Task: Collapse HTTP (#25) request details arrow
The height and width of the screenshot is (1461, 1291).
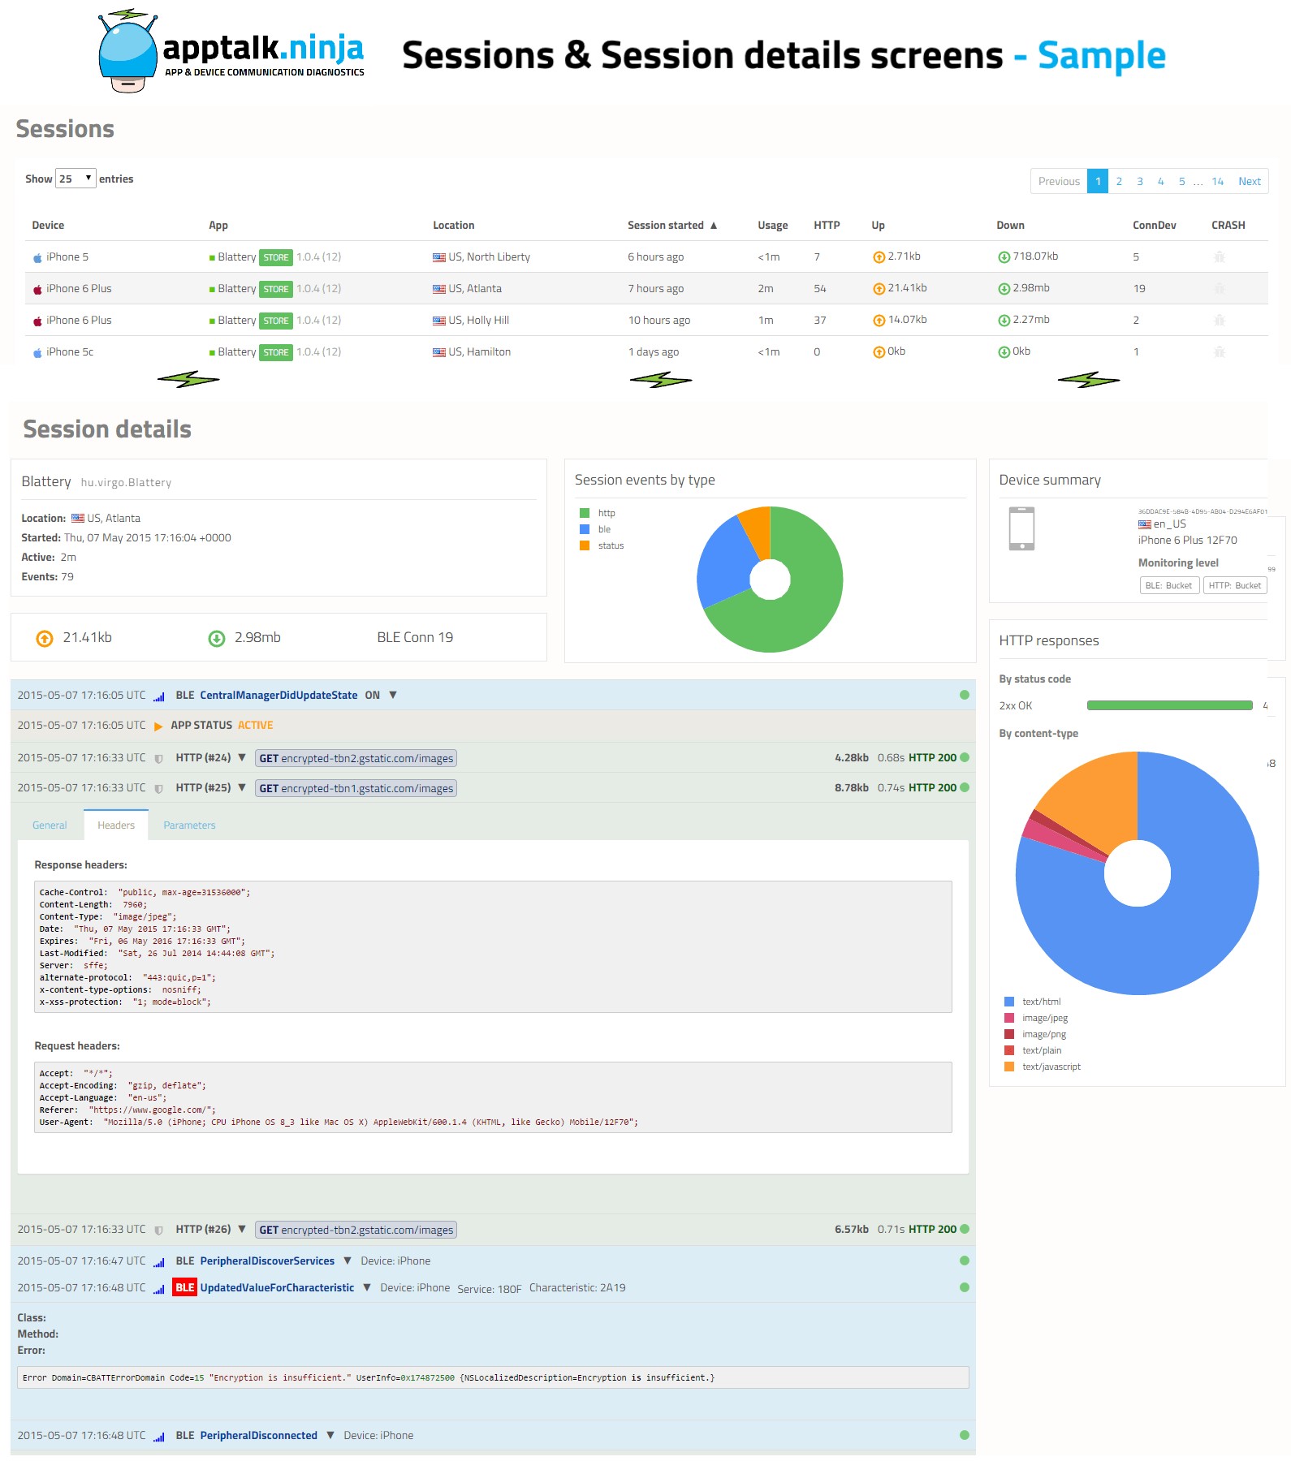Action: coord(242,787)
